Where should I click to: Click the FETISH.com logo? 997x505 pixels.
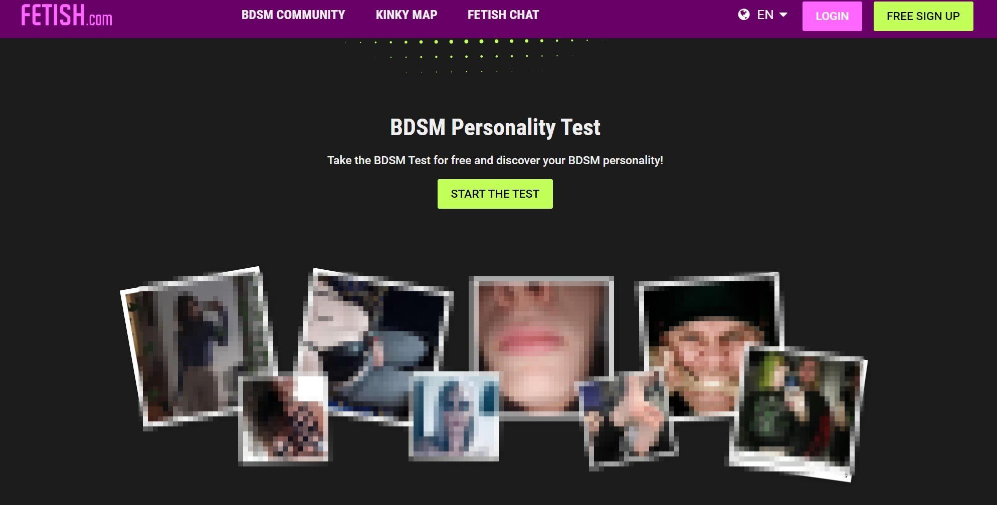pyautogui.click(x=67, y=15)
